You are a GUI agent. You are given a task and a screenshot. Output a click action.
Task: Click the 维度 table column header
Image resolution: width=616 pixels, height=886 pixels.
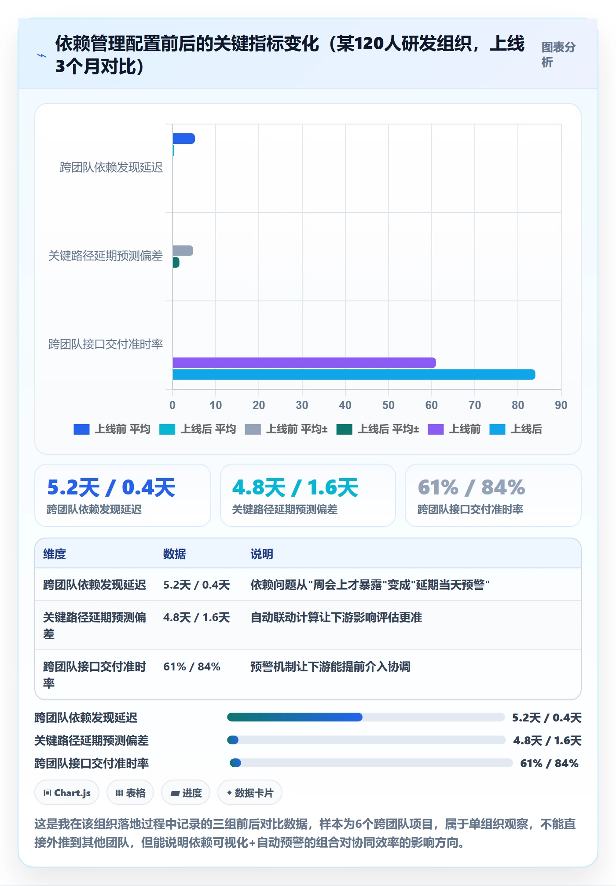[55, 554]
